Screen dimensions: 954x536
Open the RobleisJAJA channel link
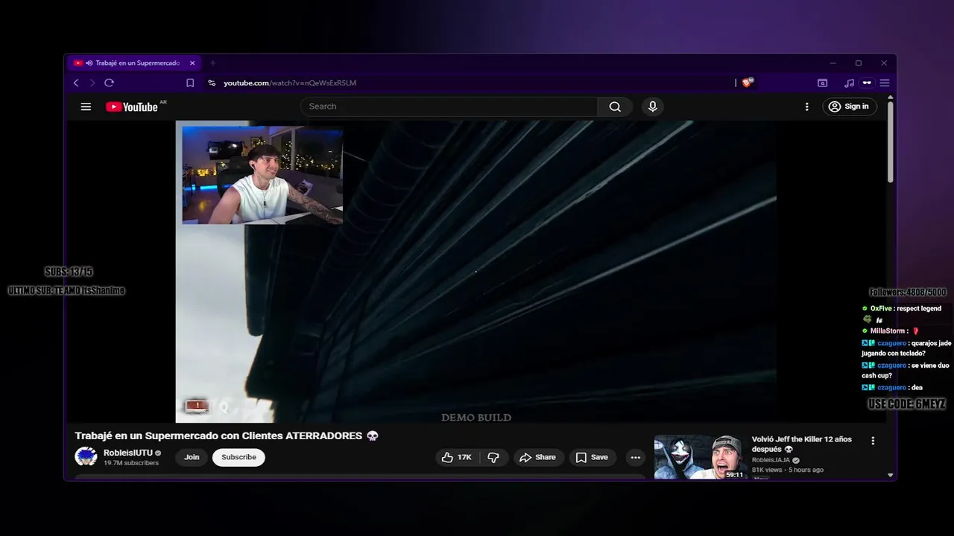(x=771, y=460)
